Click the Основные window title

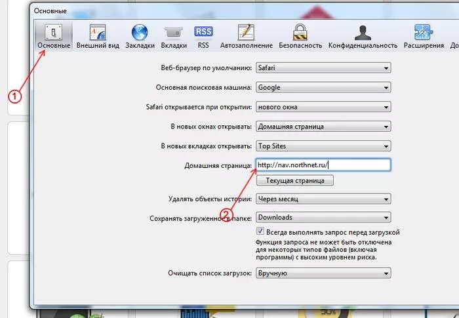pos(50,11)
